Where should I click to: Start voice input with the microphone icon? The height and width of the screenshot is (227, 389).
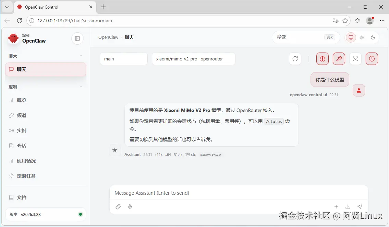click(130, 207)
